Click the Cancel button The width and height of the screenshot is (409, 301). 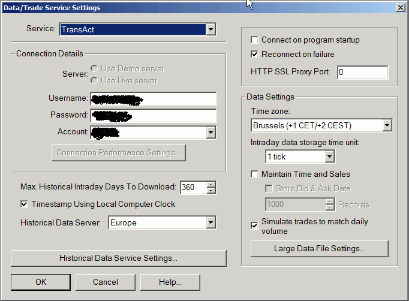click(x=106, y=282)
